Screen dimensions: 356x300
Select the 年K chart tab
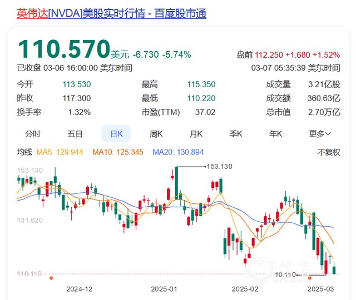pyautogui.click(x=276, y=134)
